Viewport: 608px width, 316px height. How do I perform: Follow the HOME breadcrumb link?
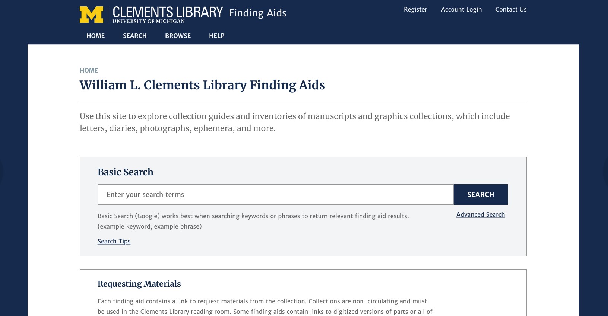point(89,70)
